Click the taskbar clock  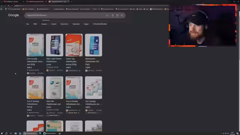point(232,133)
